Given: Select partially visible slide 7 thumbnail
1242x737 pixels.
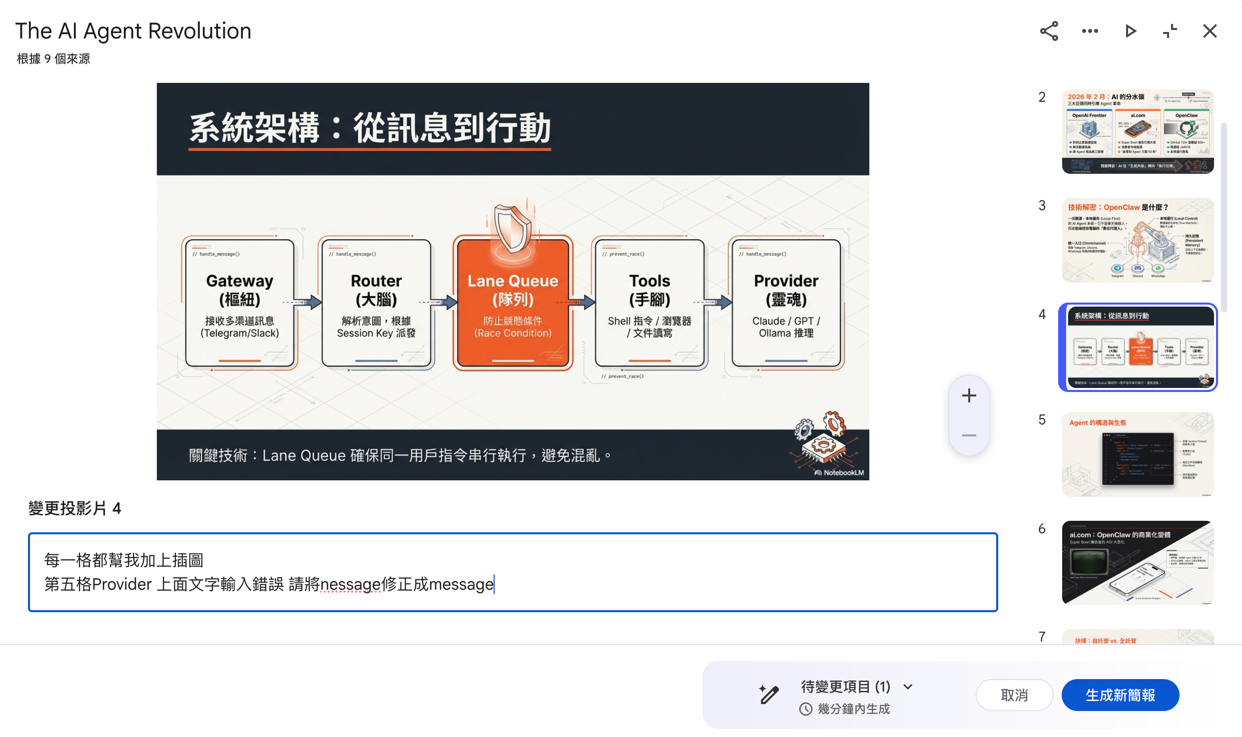Looking at the screenshot, I should tap(1138, 637).
